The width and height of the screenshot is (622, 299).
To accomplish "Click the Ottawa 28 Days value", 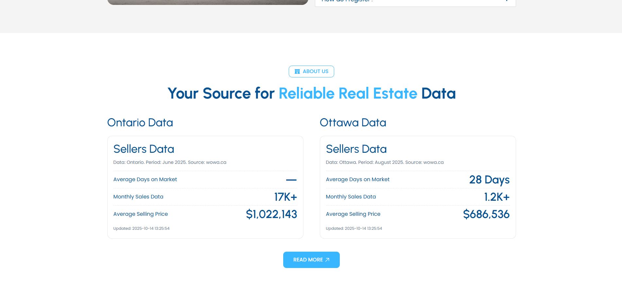I will 489,180.
